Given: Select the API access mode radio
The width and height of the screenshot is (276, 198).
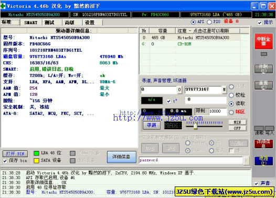Looking at the screenshot, I should [x=193, y=22].
